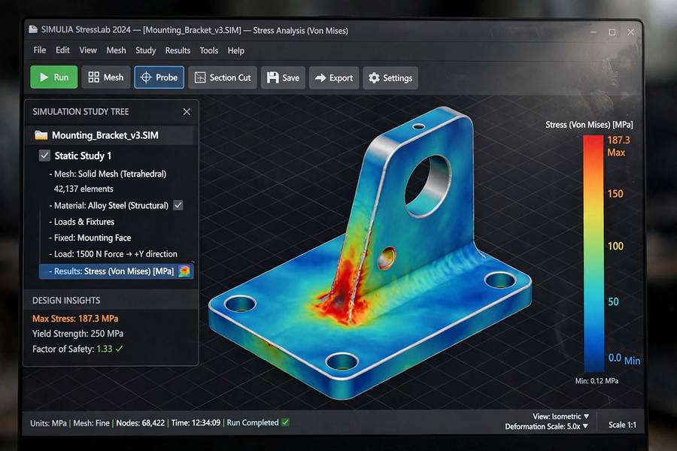This screenshot has height=451, width=677.
Task: Click the Von Mises color legend bar
Action: tap(594, 253)
